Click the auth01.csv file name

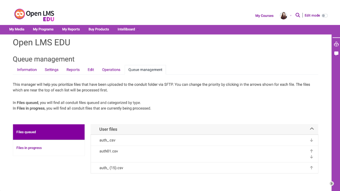point(109,151)
